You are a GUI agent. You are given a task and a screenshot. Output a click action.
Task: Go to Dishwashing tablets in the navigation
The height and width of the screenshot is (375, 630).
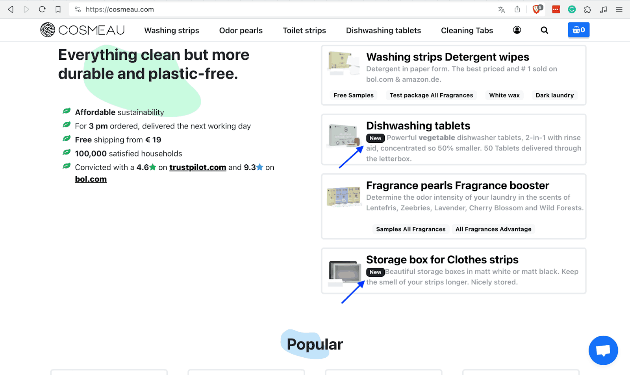point(383,31)
